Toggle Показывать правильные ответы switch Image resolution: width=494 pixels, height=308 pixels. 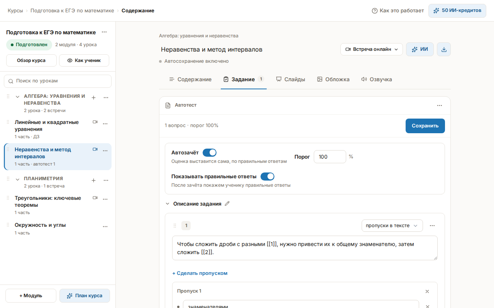click(x=267, y=177)
